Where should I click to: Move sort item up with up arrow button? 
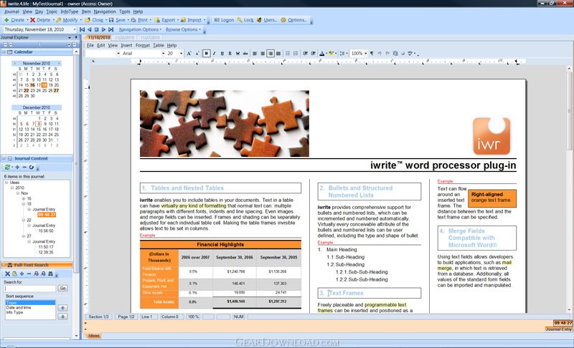tap(62, 307)
